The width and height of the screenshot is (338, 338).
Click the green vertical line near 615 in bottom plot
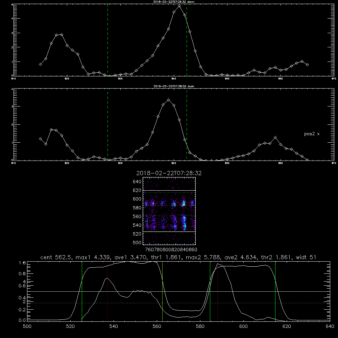pyautogui.click(x=275, y=291)
